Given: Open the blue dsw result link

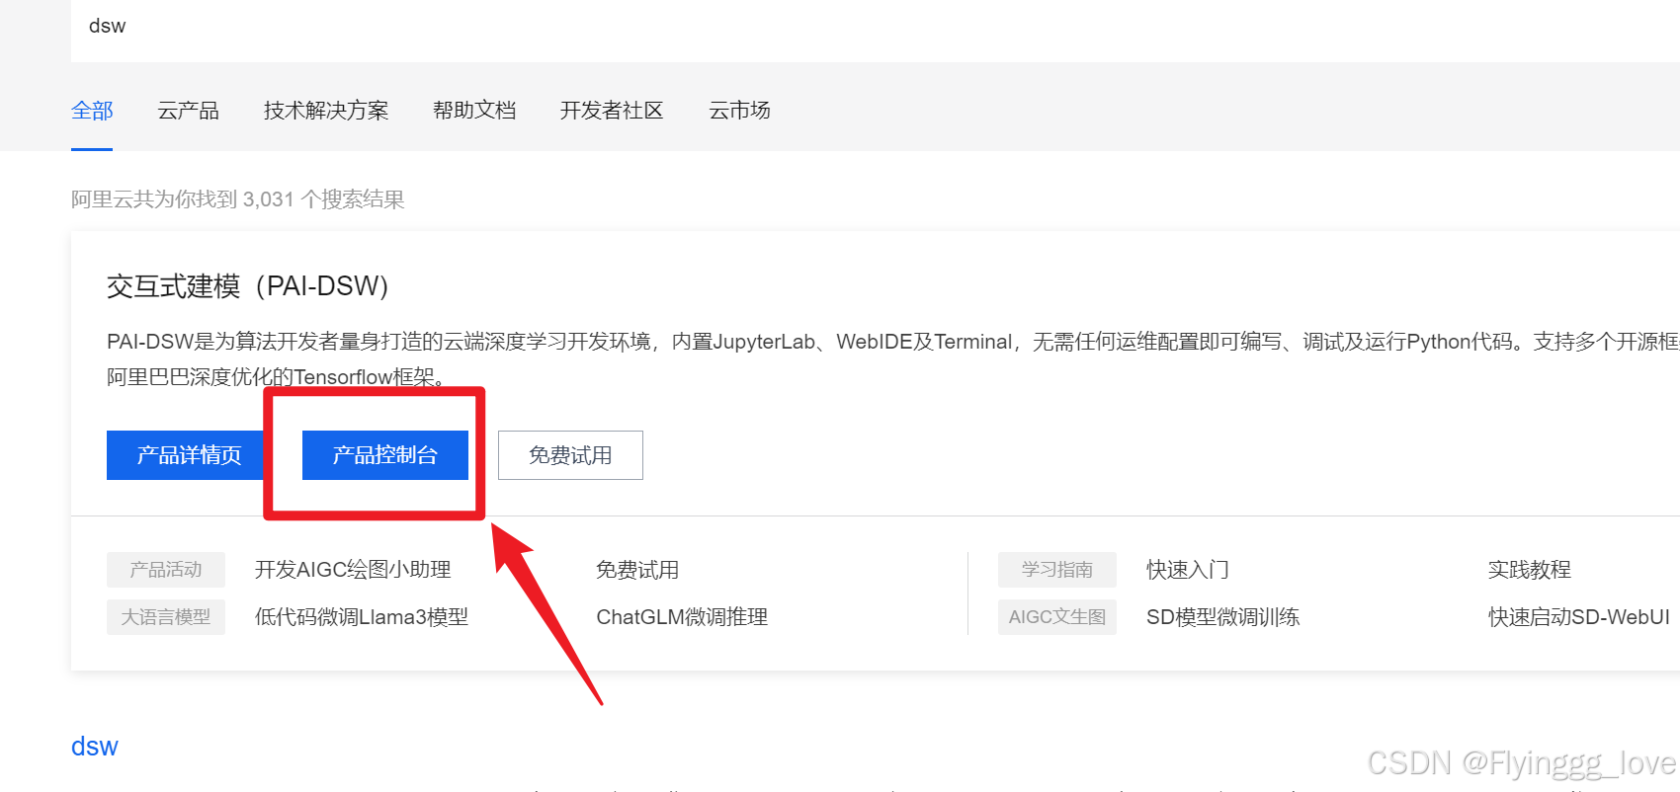Looking at the screenshot, I should 95,747.
